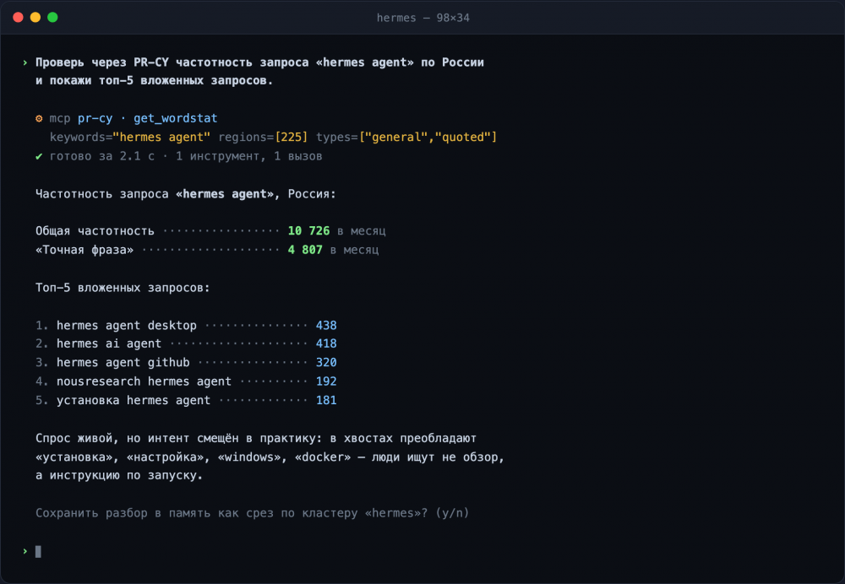Click the word «docker» in summary
The width and height of the screenshot is (845, 584).
323,457
